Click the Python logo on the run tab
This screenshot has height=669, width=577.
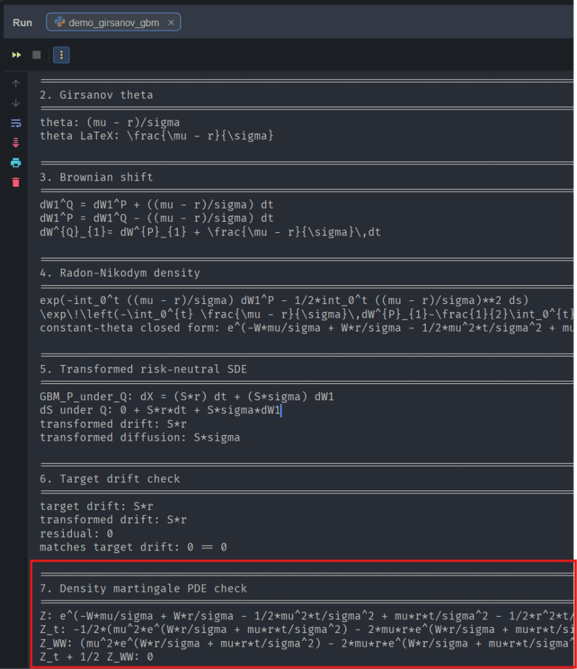pos(58,22)
